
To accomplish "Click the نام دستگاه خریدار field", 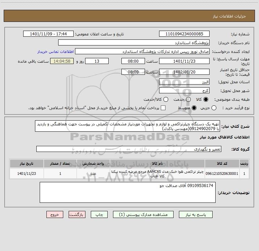I will [x=134, y=42].
